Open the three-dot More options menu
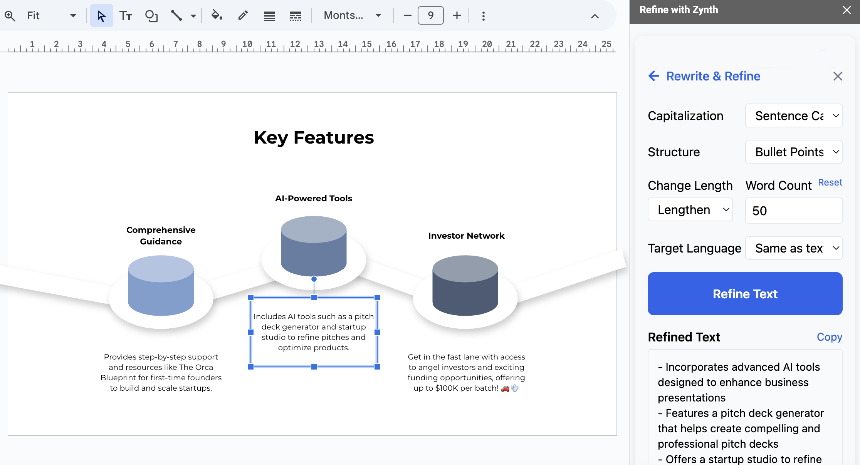The image size is (860, 465). point(483,16)
